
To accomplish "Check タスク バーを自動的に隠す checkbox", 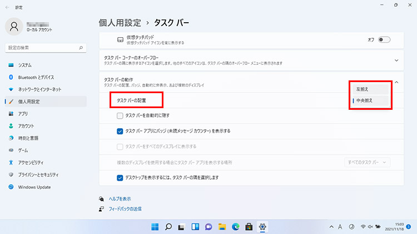I will click(120, 115).
